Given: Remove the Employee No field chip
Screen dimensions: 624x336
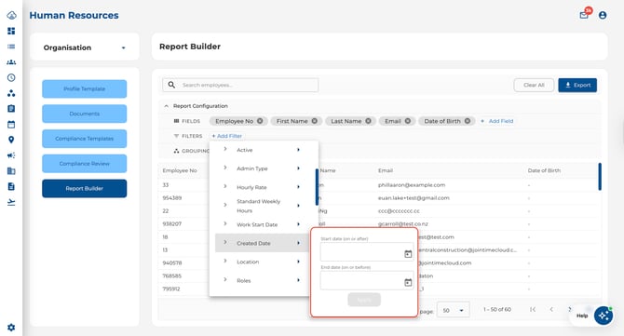Looking at the screenshot, I should (x=260, y=121).
